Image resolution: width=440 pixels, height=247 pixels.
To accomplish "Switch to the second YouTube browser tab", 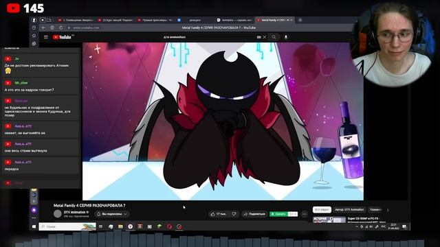I will pos(115,20).
